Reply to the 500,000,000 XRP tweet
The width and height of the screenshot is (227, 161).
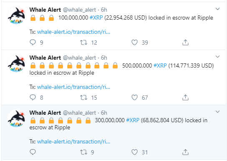[x=33, y=97]
